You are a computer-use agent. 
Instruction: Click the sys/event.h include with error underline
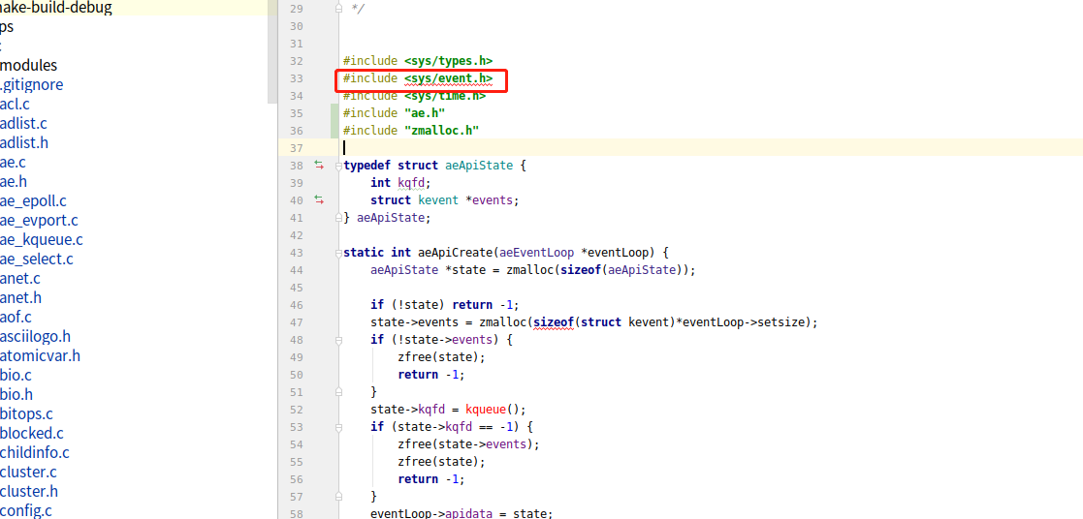448,78
